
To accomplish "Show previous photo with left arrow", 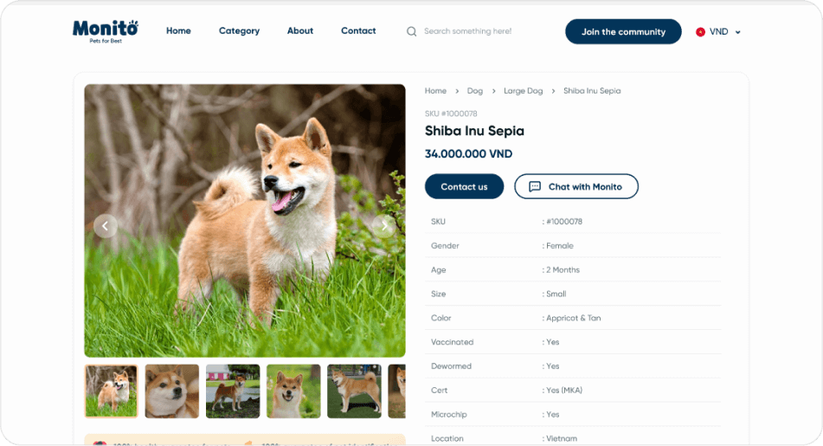I will [106, 226].
